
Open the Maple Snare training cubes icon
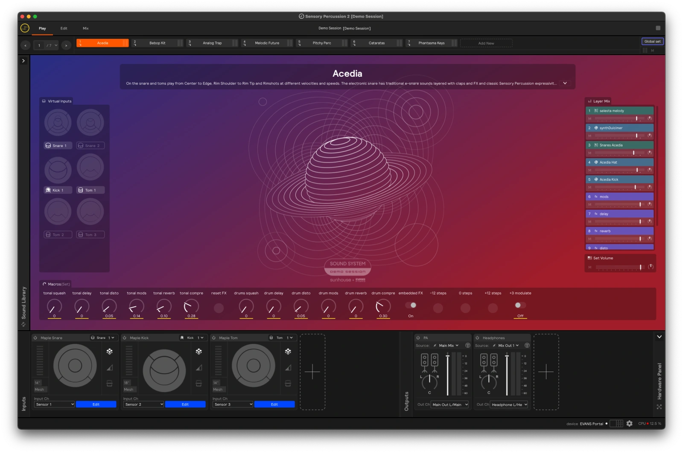pyautogui.click(x=110, y=352)
